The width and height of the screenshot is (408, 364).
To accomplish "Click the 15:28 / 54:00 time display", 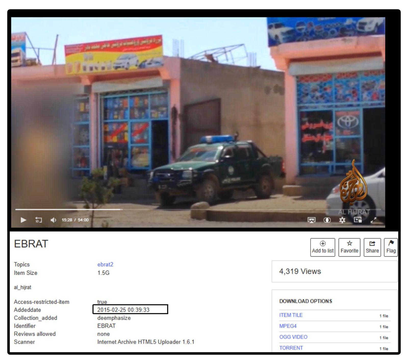I will tap(75, 220).
